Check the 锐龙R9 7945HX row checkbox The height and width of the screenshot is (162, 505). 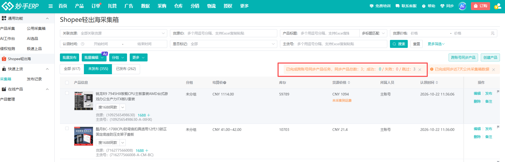click(67, 93)
